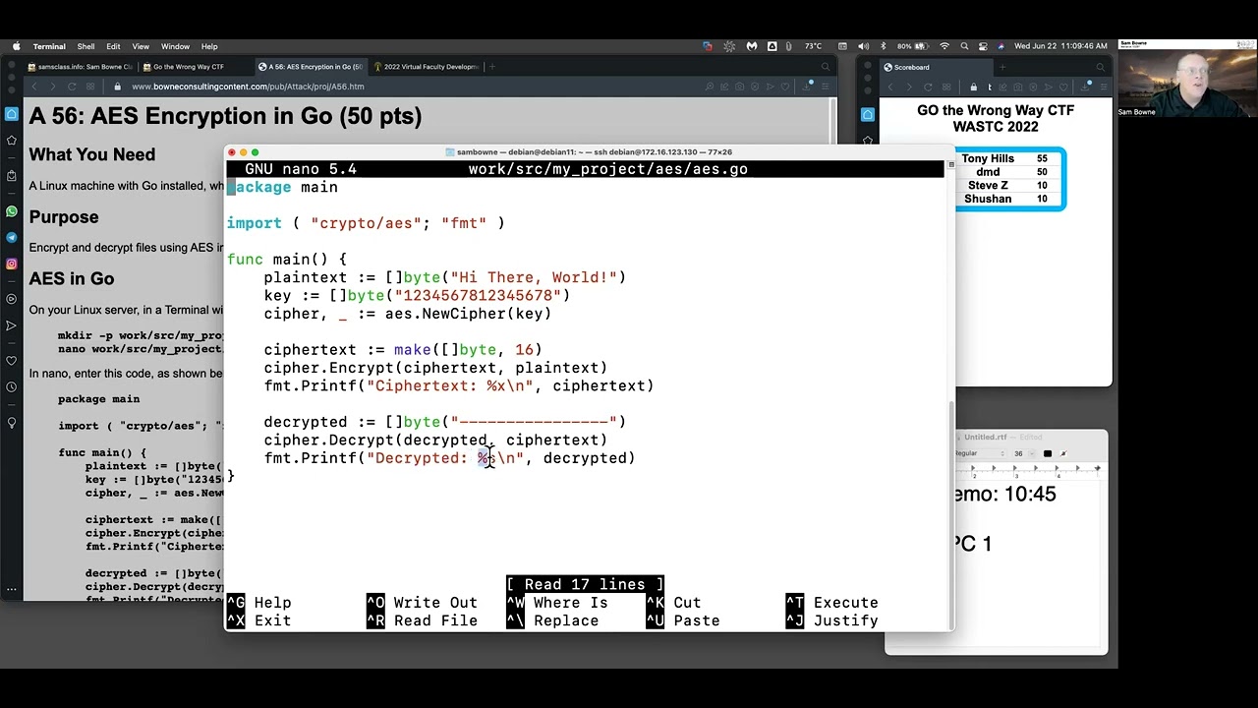Image resolution: width=1258 pixels, height=708 pixels.
Task: Click the A56.htm URL address bar
Action: [247, 87]
